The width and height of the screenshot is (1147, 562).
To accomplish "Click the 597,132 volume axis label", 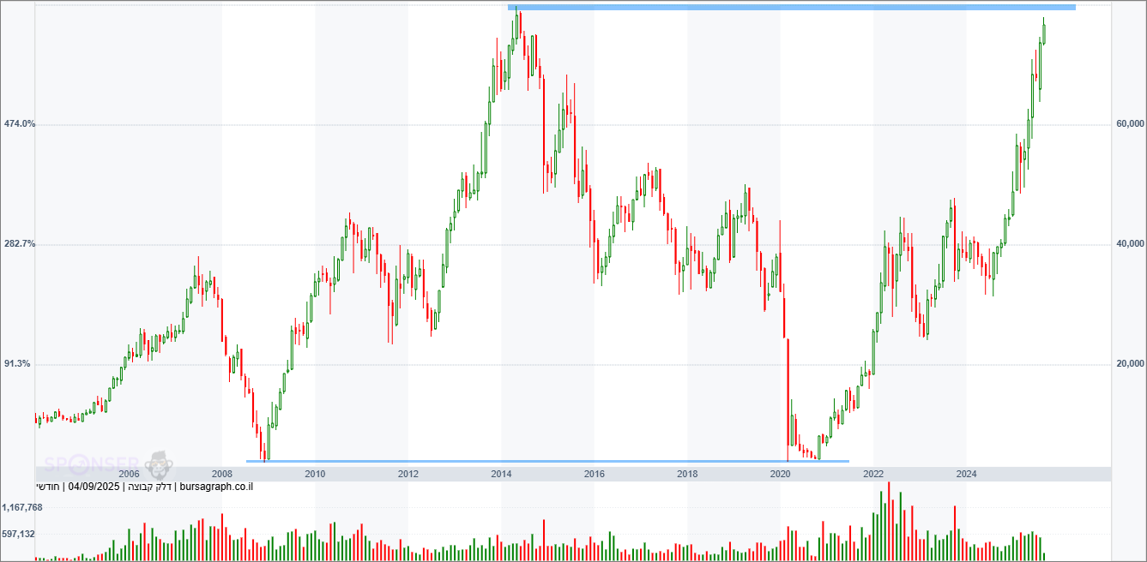I will (19, 535).
